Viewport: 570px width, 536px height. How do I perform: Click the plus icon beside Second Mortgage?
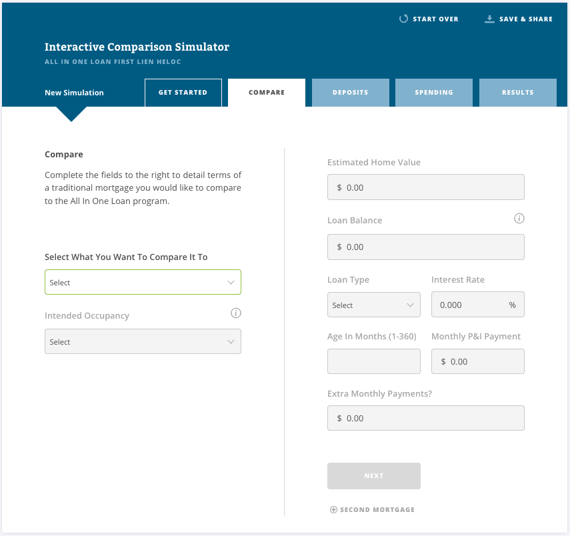coord(333,509)
